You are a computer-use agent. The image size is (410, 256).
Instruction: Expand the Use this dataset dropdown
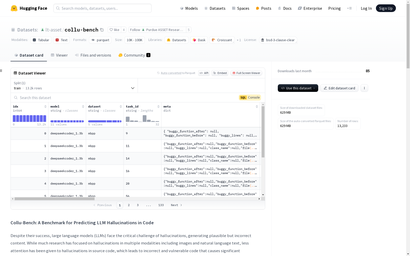[298, 88]
